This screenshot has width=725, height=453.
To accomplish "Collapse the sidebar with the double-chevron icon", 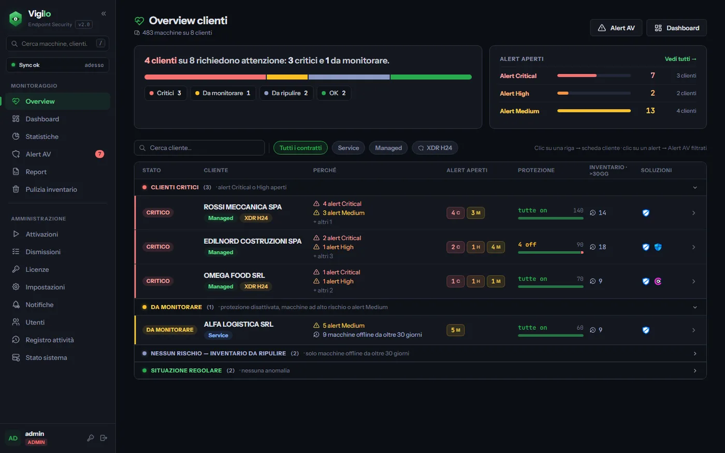I will [104, 13].
